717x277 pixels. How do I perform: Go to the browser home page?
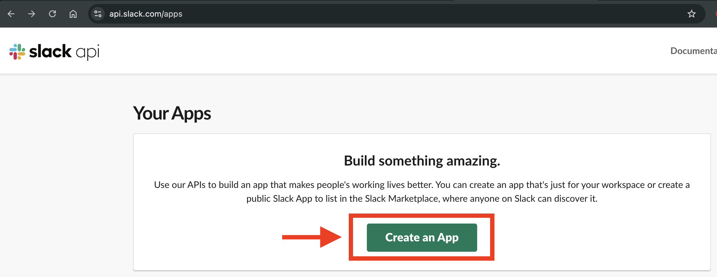point(73,14)
